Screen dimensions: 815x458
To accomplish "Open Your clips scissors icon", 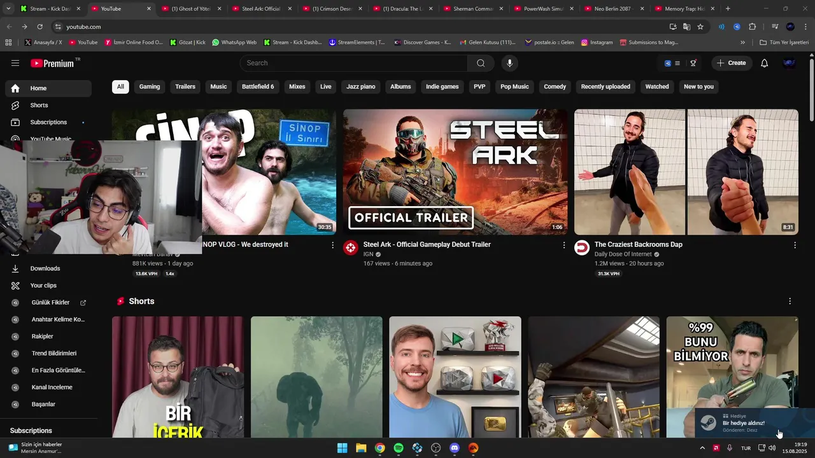I will pos(15,286).
